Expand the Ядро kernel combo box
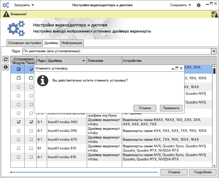The width and height of the screenshot is (219, 178). pos(214,51)
